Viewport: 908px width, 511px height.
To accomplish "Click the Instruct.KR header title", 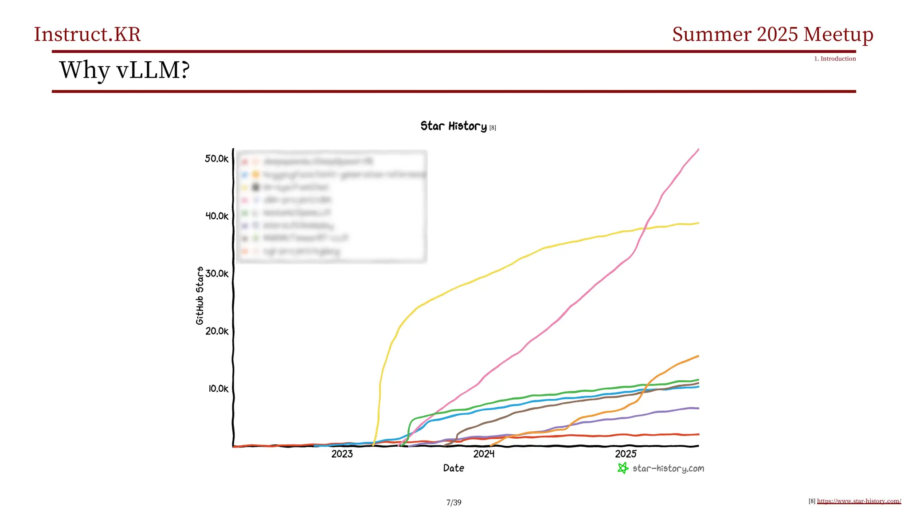I will (87, 35).
